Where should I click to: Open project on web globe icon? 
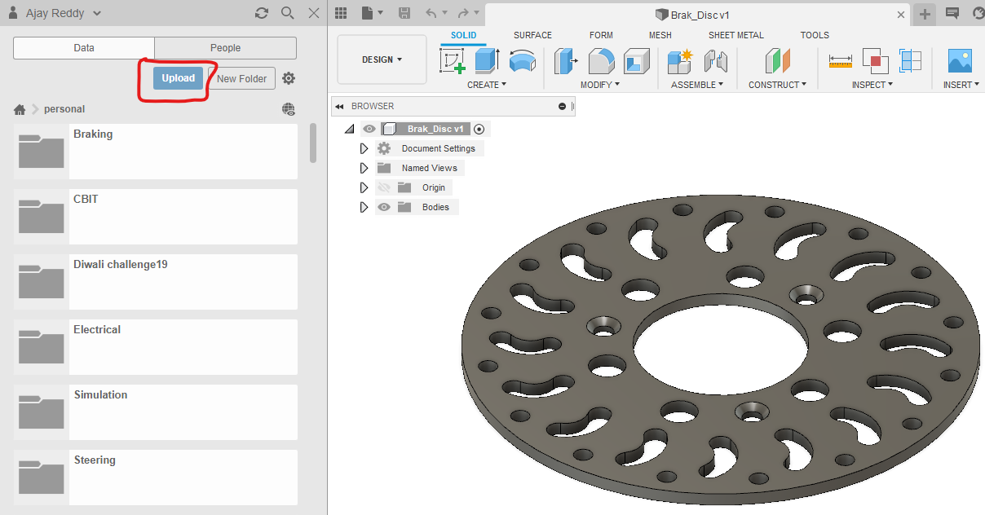289,109
